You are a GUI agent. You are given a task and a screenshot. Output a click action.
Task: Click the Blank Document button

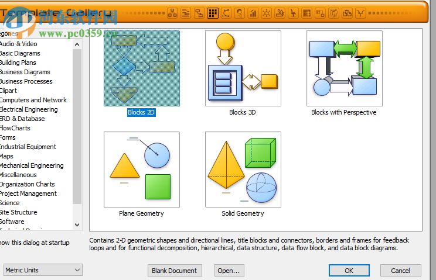175,271
